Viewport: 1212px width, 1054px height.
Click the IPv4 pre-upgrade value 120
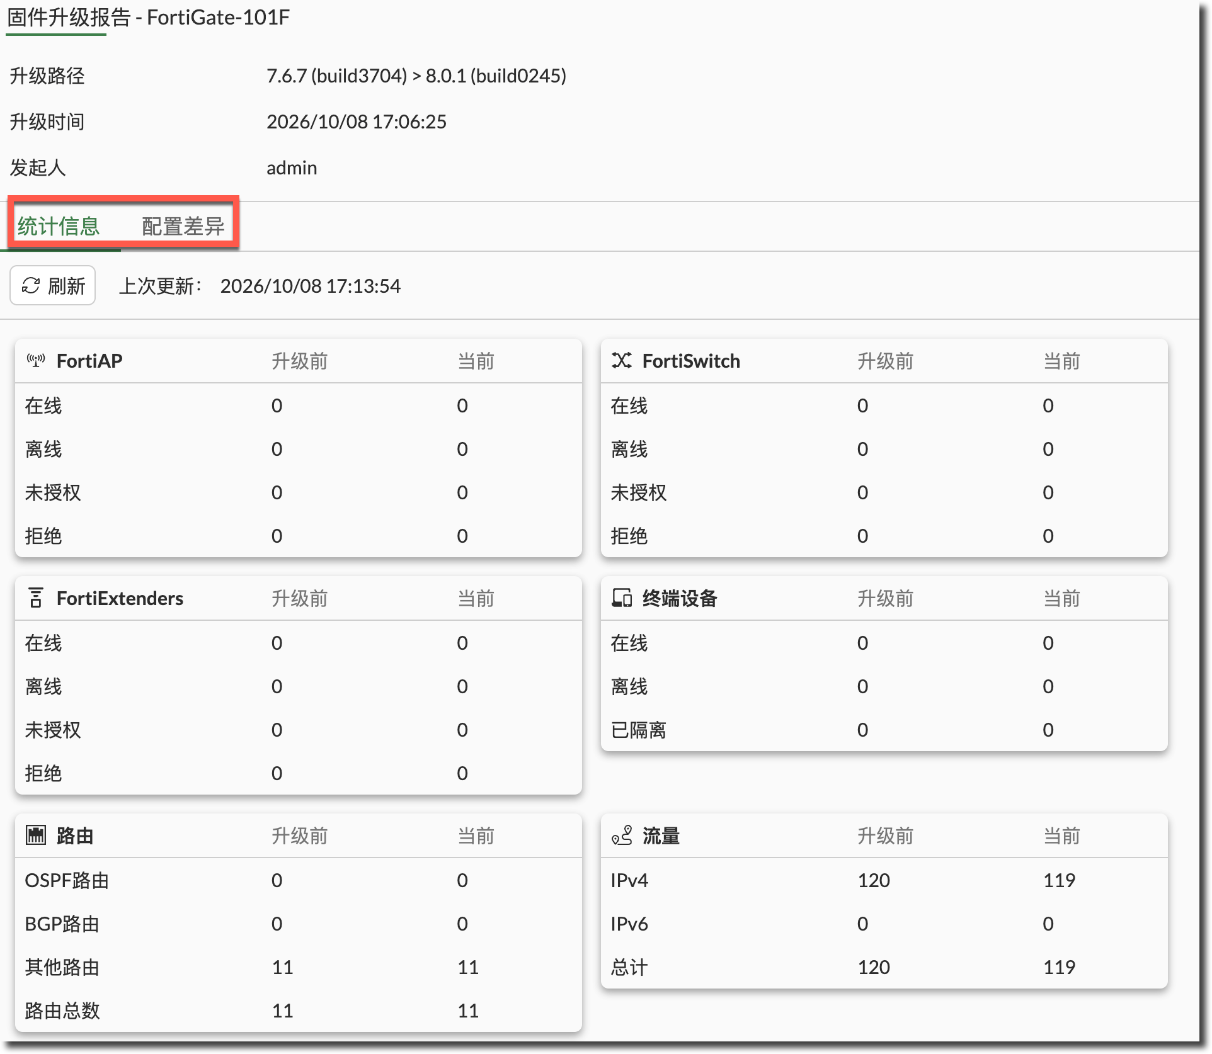click(874, 880)
